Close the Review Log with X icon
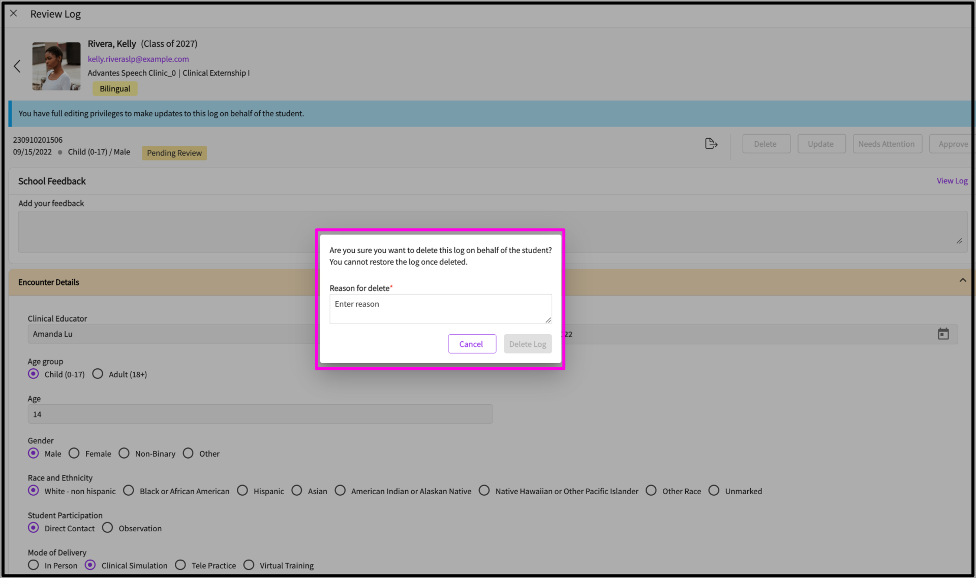 14,14
